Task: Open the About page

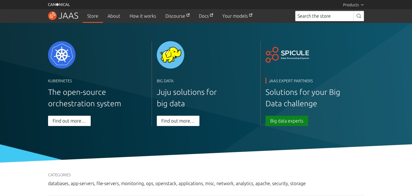Action: (x=114, y=16)
